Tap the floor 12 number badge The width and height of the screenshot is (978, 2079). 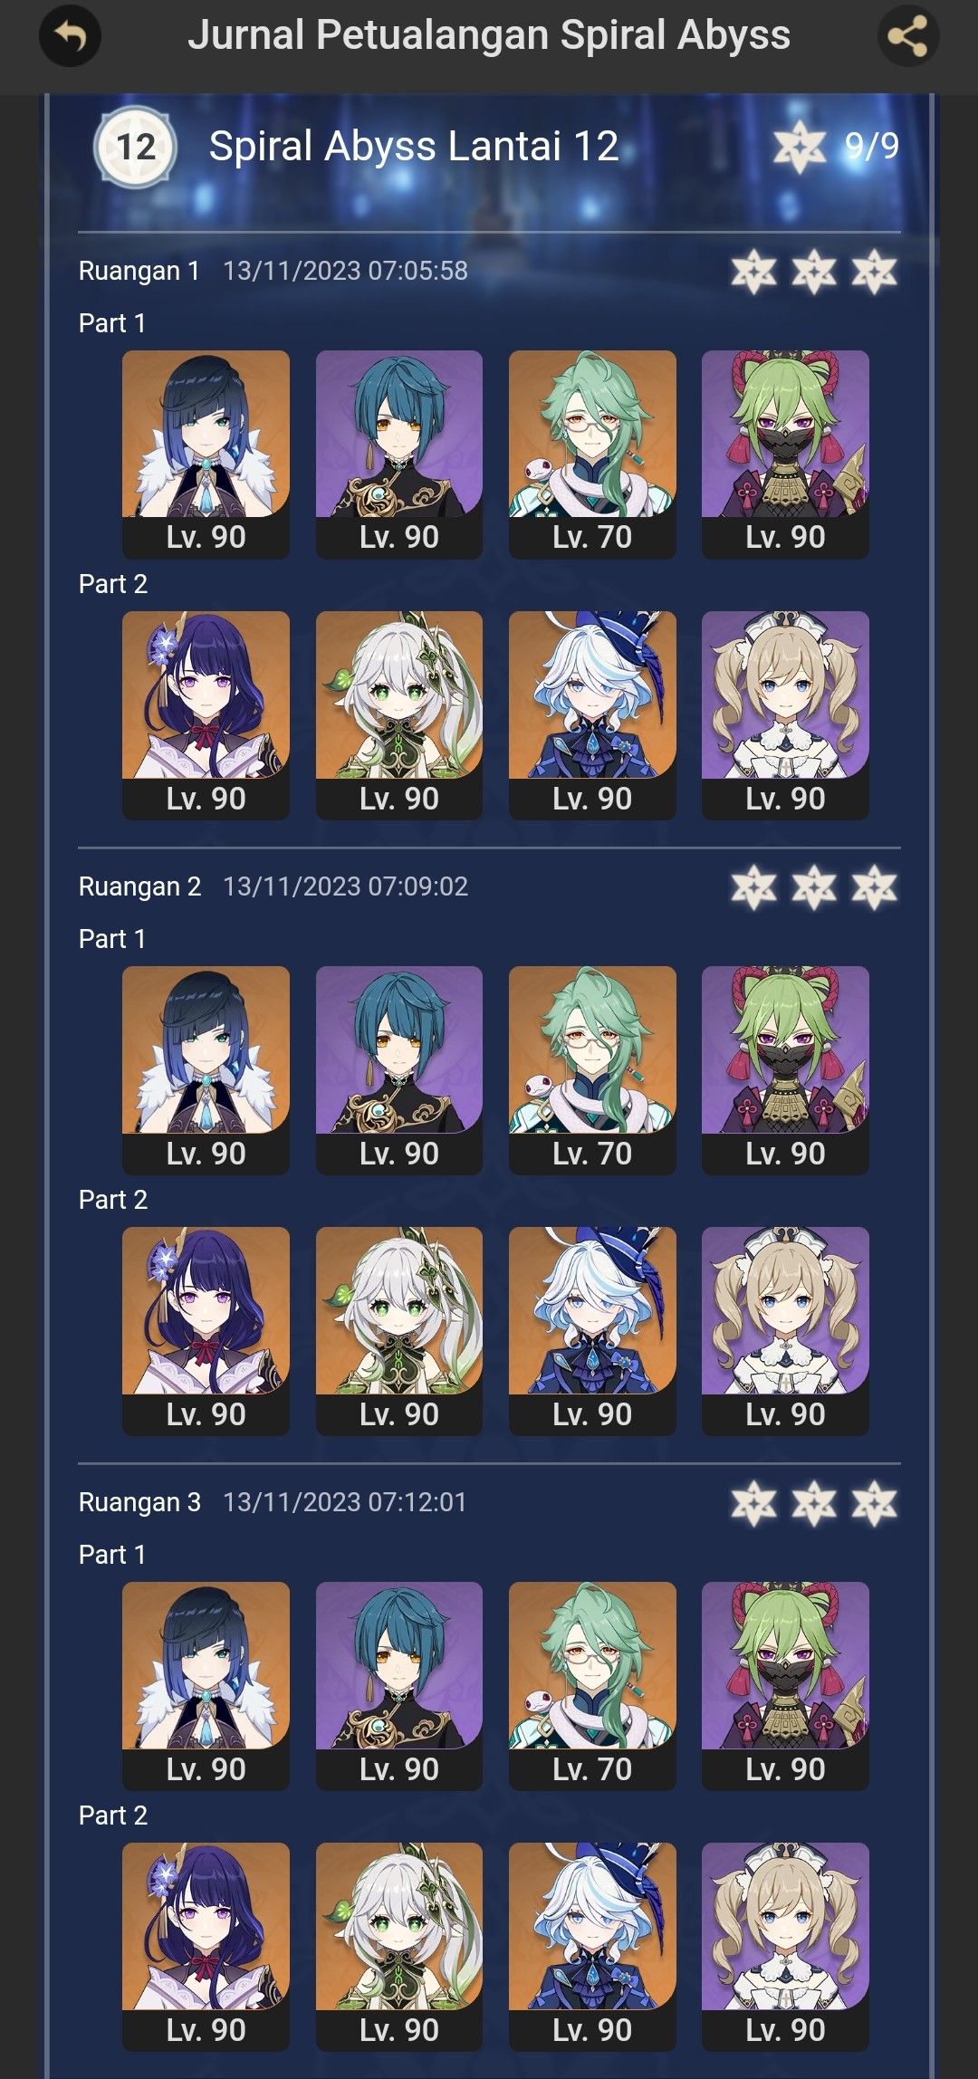[x=136, y=148]
